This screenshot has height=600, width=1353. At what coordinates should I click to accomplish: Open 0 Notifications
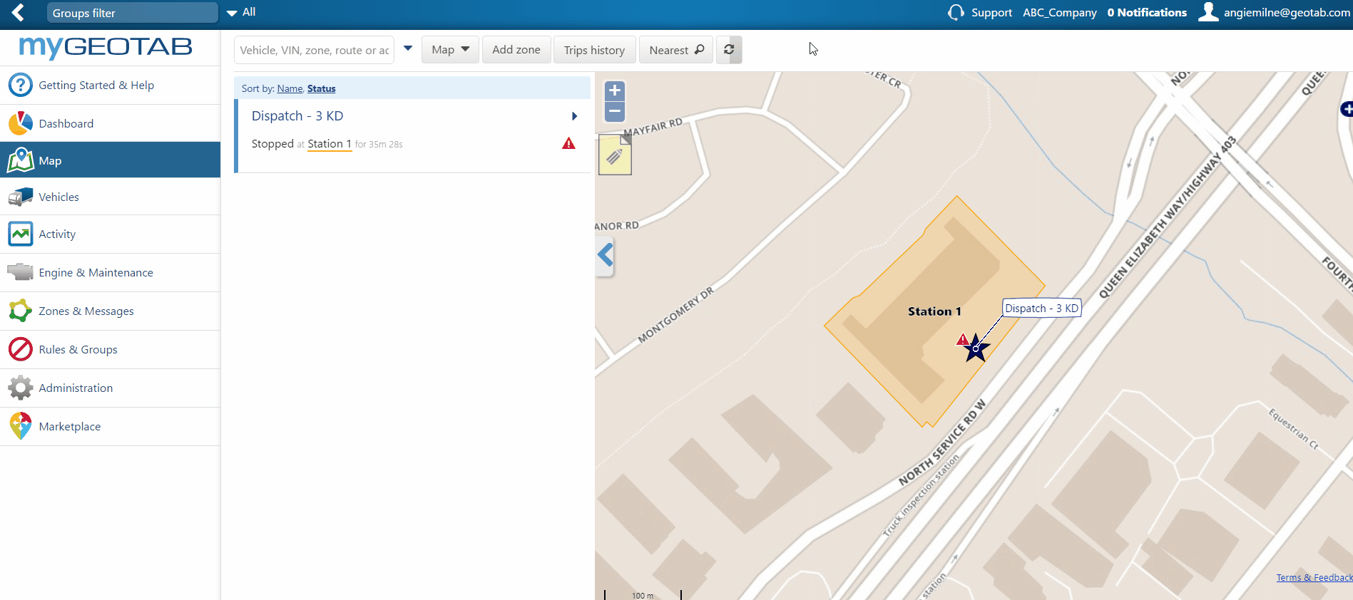[x=1146, y=13]
